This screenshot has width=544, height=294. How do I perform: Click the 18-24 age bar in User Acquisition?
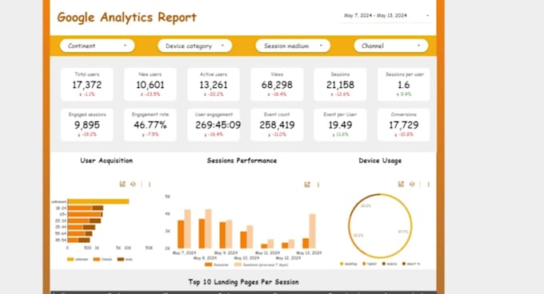point(86,208)
